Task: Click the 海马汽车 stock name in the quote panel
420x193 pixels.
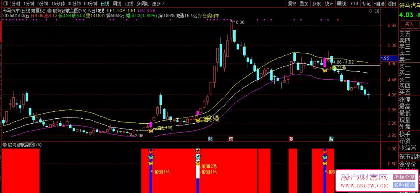Action: coord(409,5)
